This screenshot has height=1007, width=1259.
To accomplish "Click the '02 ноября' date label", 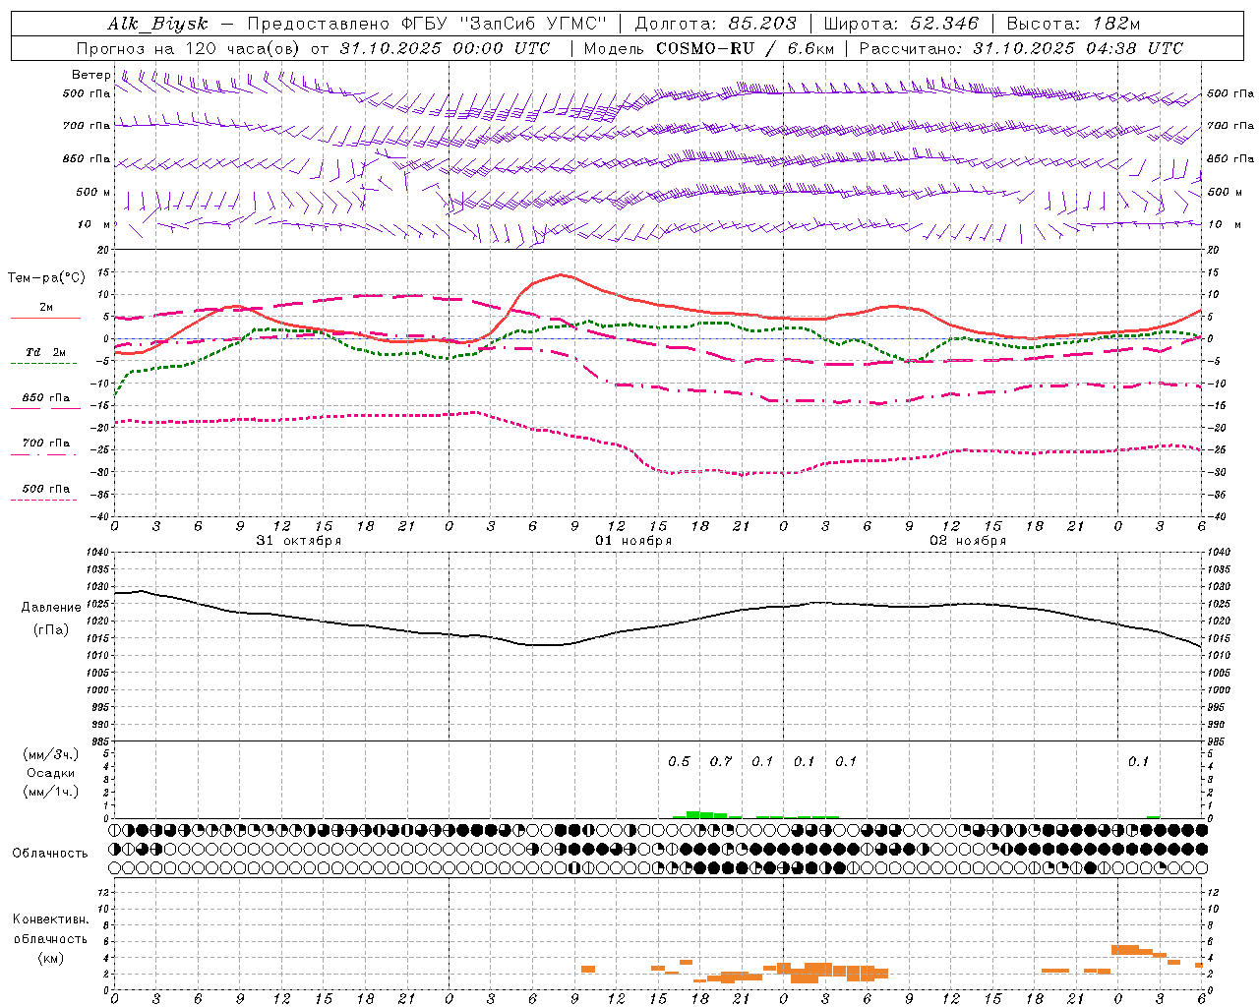I will 968,541.
